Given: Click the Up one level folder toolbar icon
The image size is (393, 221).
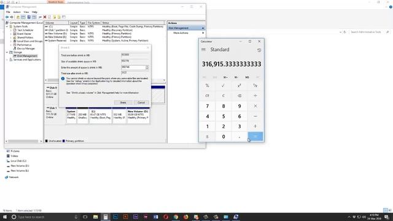Looking at the screenshot, I should pyautogui.click(x=18, y=17).
